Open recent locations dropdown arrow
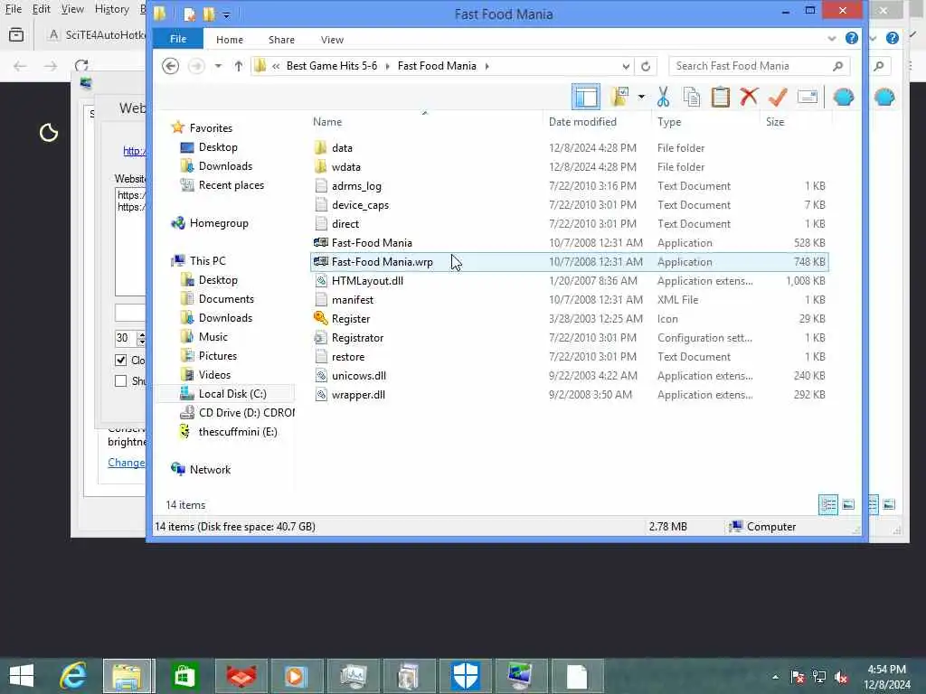This screenshot has height=694, width=926. [x=218, y=66]
